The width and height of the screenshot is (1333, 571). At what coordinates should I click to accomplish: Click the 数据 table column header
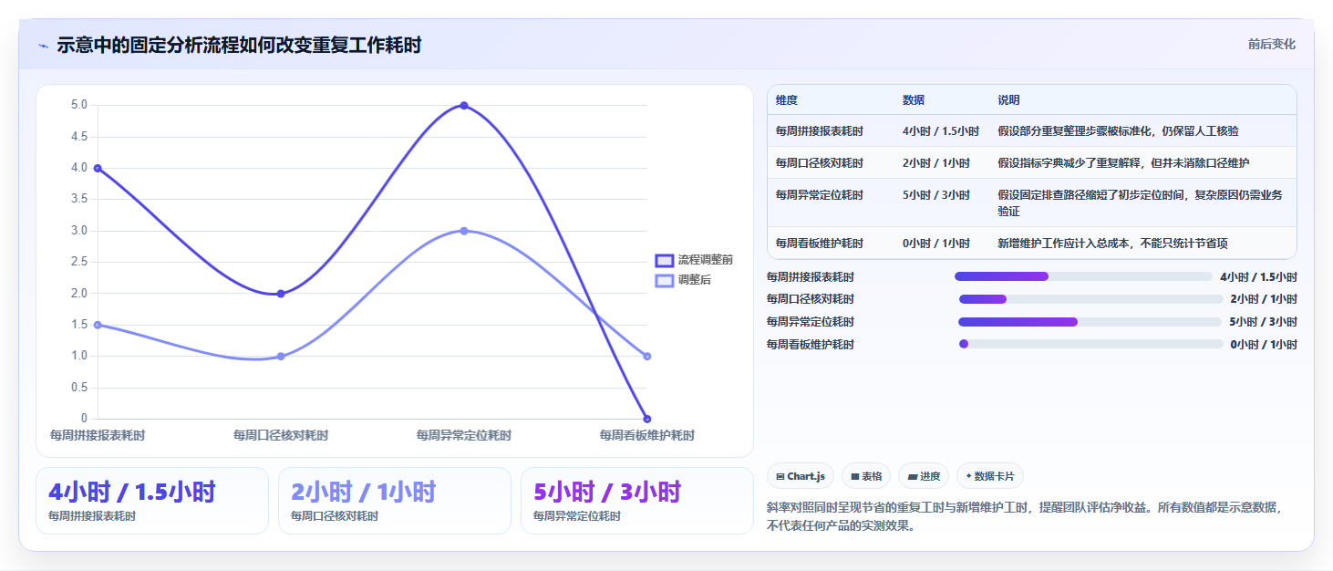[914, 100]
